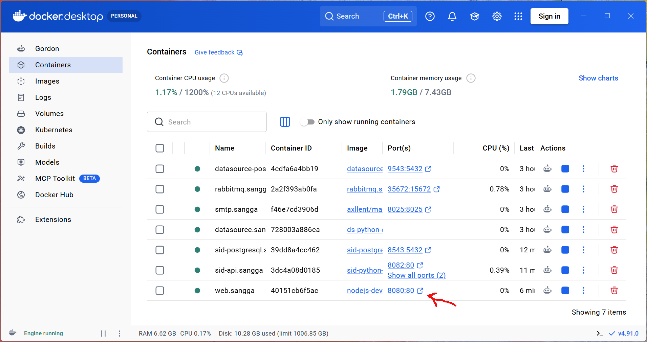This screenshot has width=647, height=342.
Task: Ask Gordon about the smtp.sangga container
Action: click(x=547, y=209)
